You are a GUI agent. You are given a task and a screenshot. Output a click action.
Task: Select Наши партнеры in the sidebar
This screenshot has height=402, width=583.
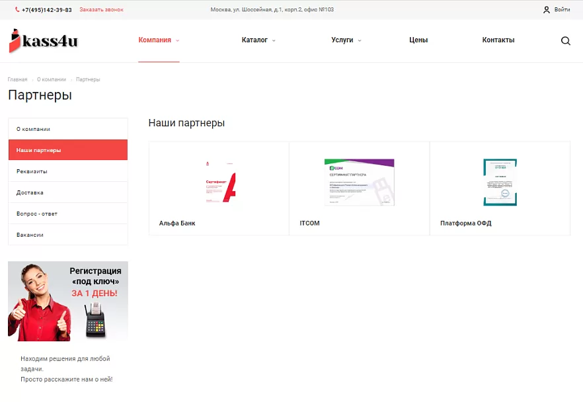pos(68,150)
